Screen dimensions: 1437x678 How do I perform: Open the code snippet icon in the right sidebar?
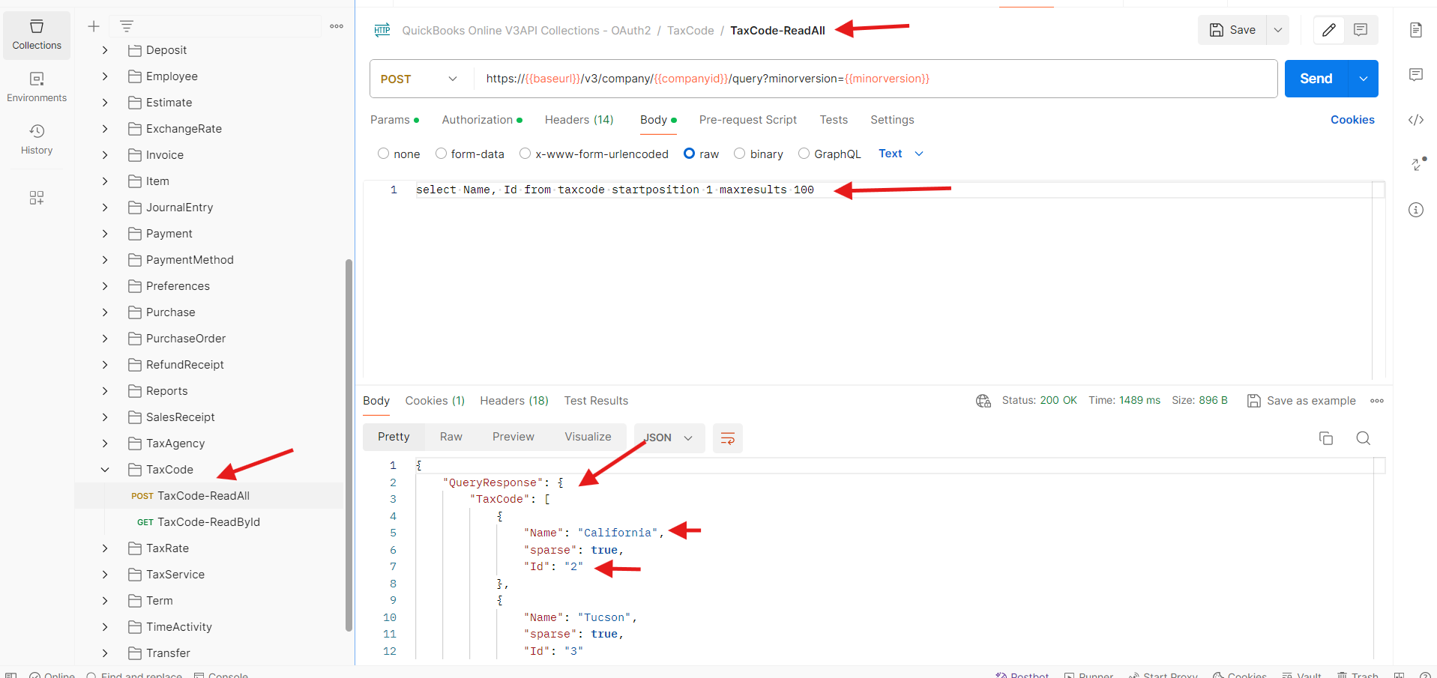(1416, 120)
